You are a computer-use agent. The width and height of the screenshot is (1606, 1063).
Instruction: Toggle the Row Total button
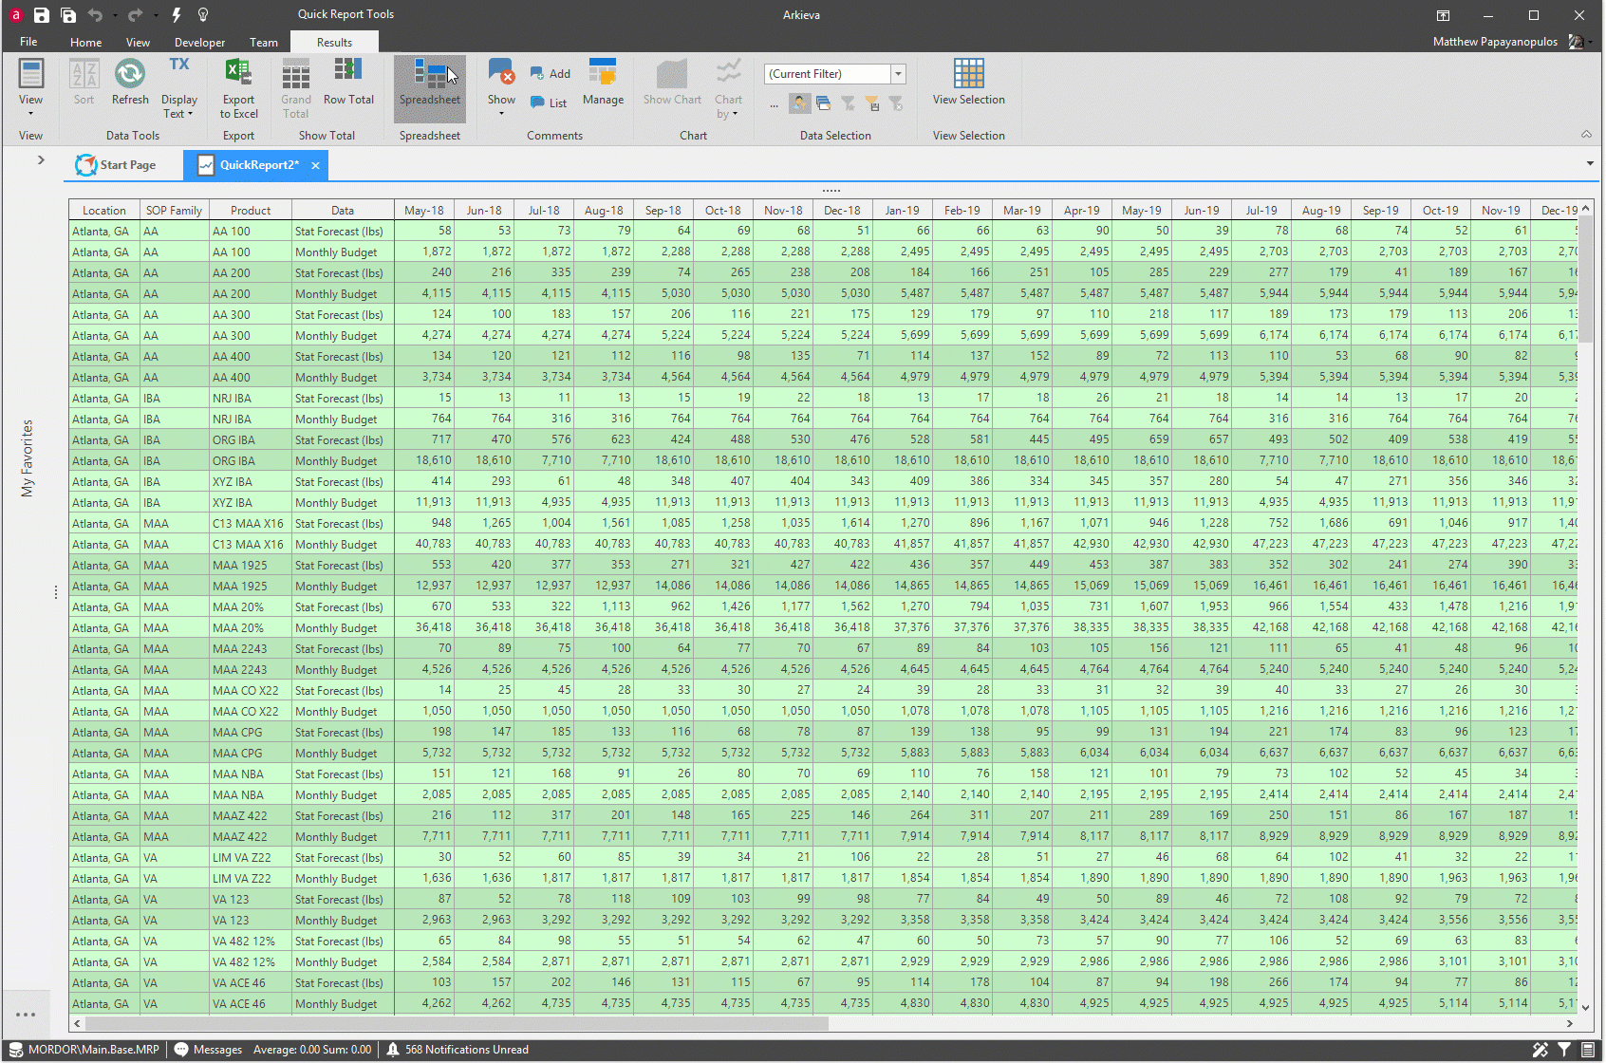tap(348, 82)
